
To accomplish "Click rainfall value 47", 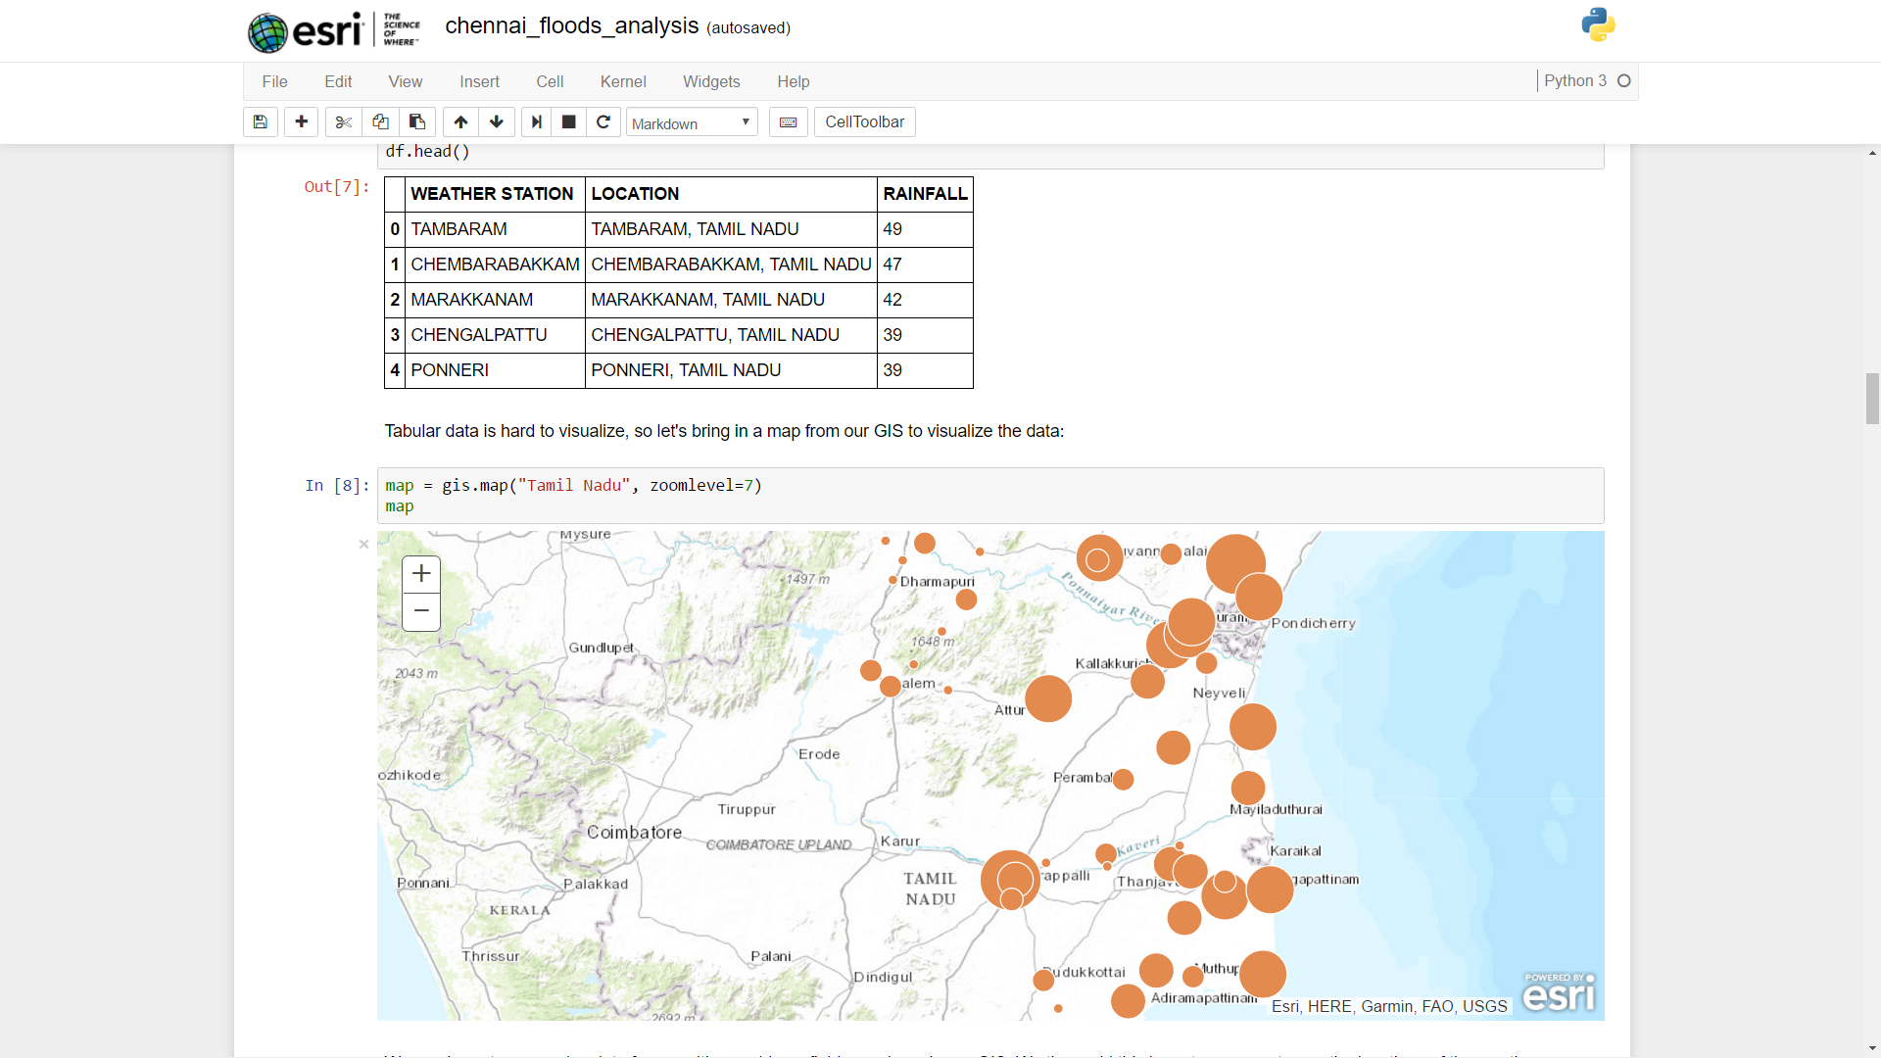I will pos(925,264).
